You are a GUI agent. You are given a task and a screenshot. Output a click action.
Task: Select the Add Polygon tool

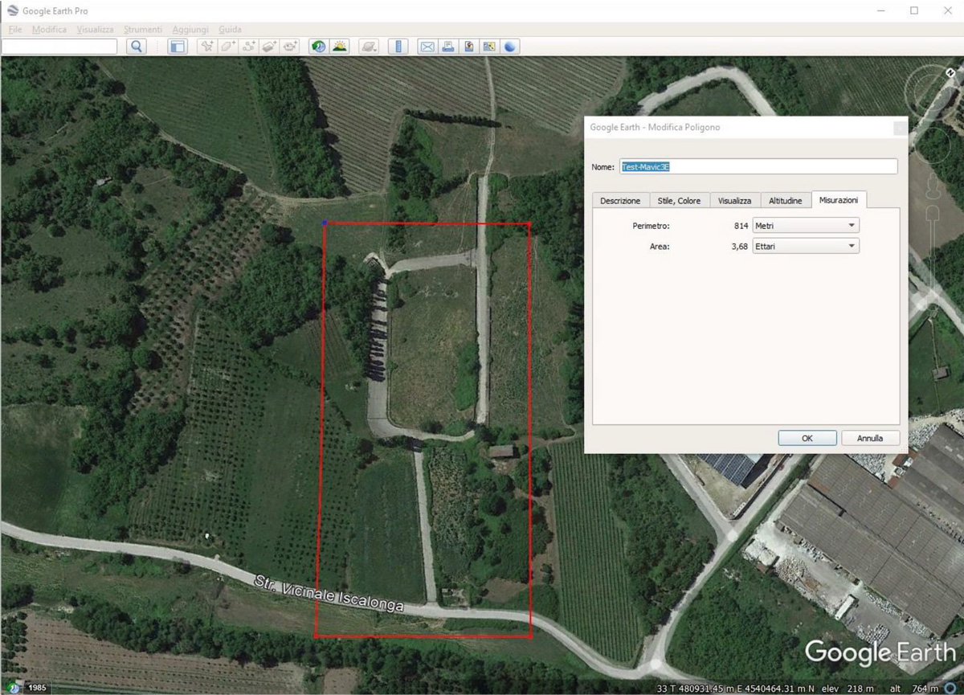(228, 47)
